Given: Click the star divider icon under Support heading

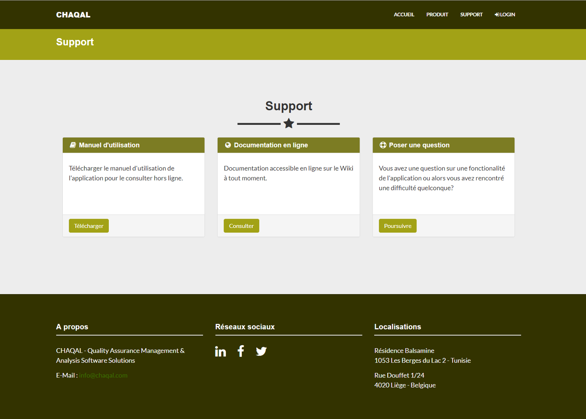Looking at the screenshot, I should 289,124.
